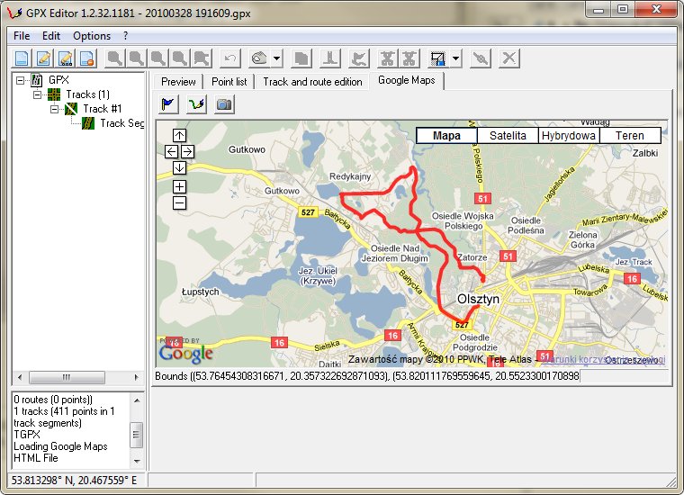Click the tree panel scroll left arrow
This screenshot has height=495, width=684.
coord(20,377)
